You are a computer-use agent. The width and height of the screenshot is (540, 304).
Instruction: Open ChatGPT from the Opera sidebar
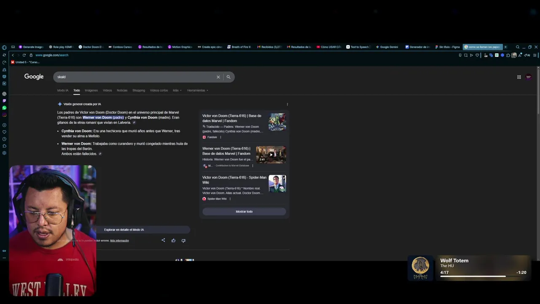(4, 94)
